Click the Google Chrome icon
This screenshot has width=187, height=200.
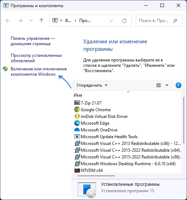point(77,109)
